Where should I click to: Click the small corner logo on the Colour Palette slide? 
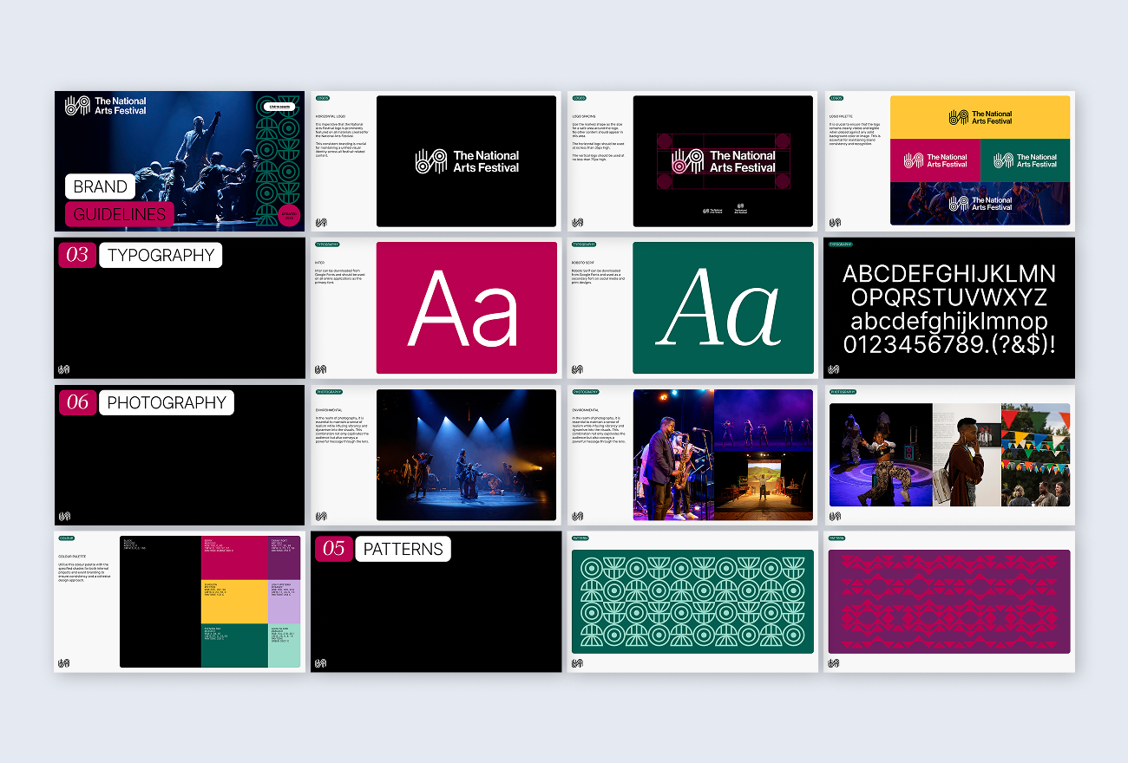coord(64,663)
